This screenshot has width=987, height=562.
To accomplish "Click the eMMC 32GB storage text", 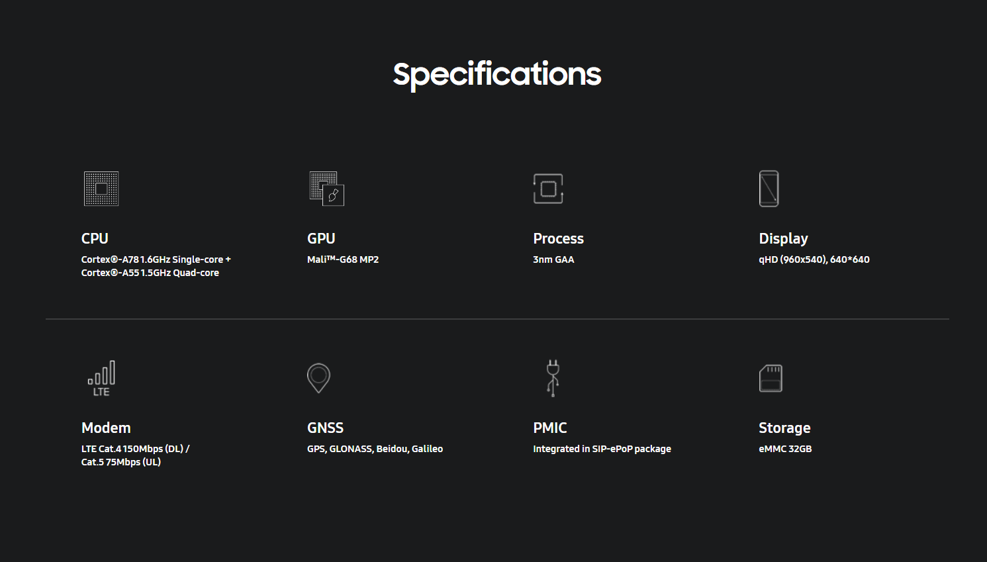I will tap(785, 449).
